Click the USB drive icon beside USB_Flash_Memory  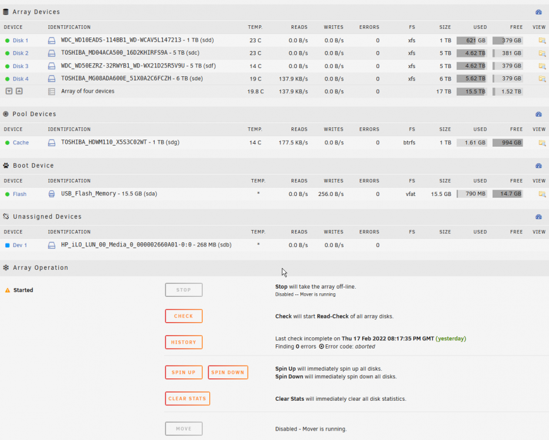52,194
